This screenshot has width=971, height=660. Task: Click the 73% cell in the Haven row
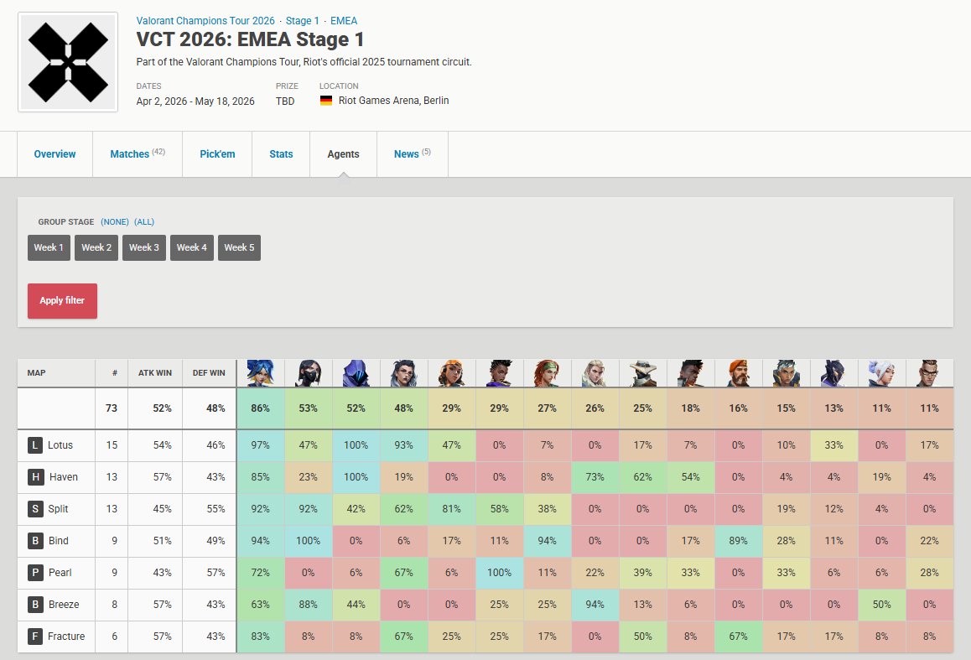point(595,476)
